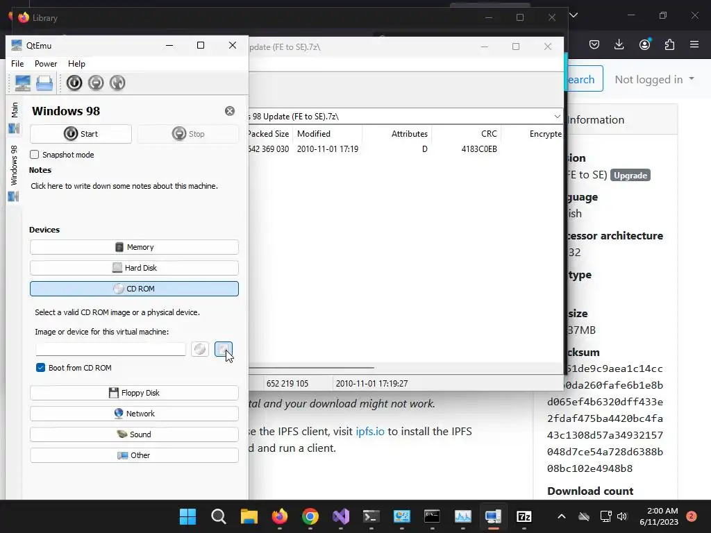Click the ipfs.io link on the webpage
The height and width of the screenshot is (533, 711).
click(x=370, y=432)
